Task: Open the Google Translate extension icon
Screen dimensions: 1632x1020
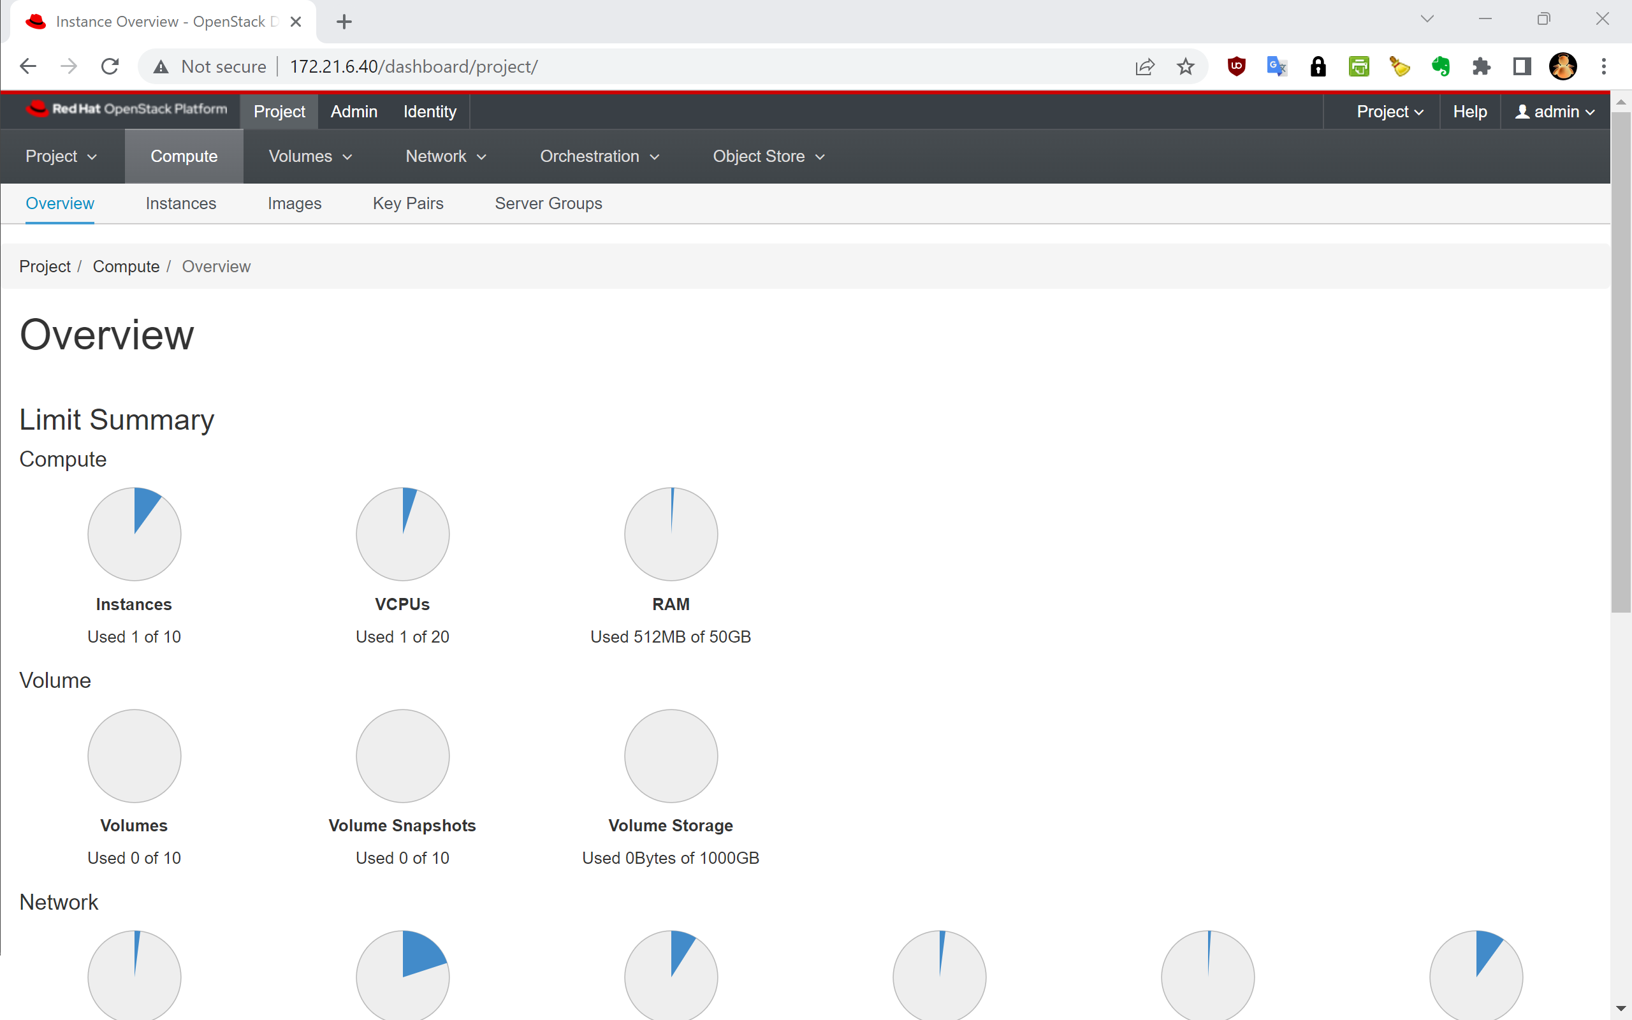Action: (x=1277, y=66)
